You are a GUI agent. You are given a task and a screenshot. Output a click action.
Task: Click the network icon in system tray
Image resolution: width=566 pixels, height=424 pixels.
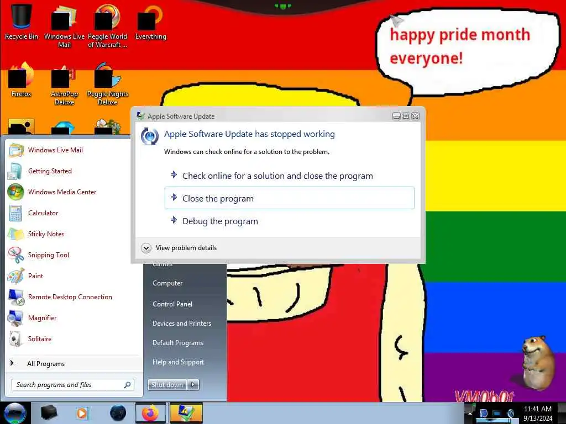point(497,413)
